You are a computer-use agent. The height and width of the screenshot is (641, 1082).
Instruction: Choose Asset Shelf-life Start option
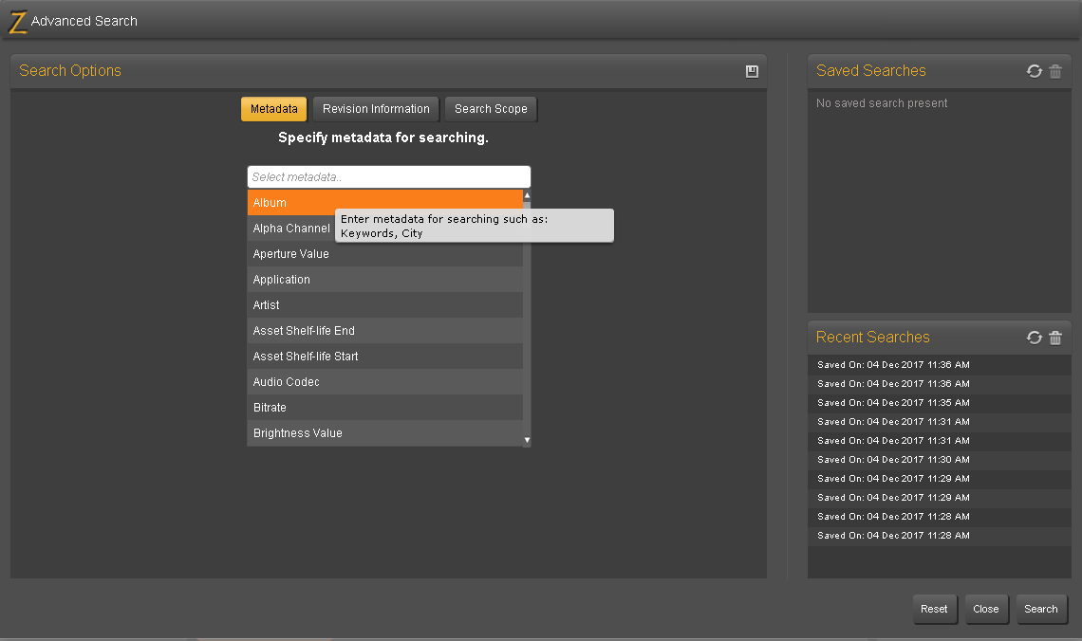pyautogui.click(x=385, y=356)
